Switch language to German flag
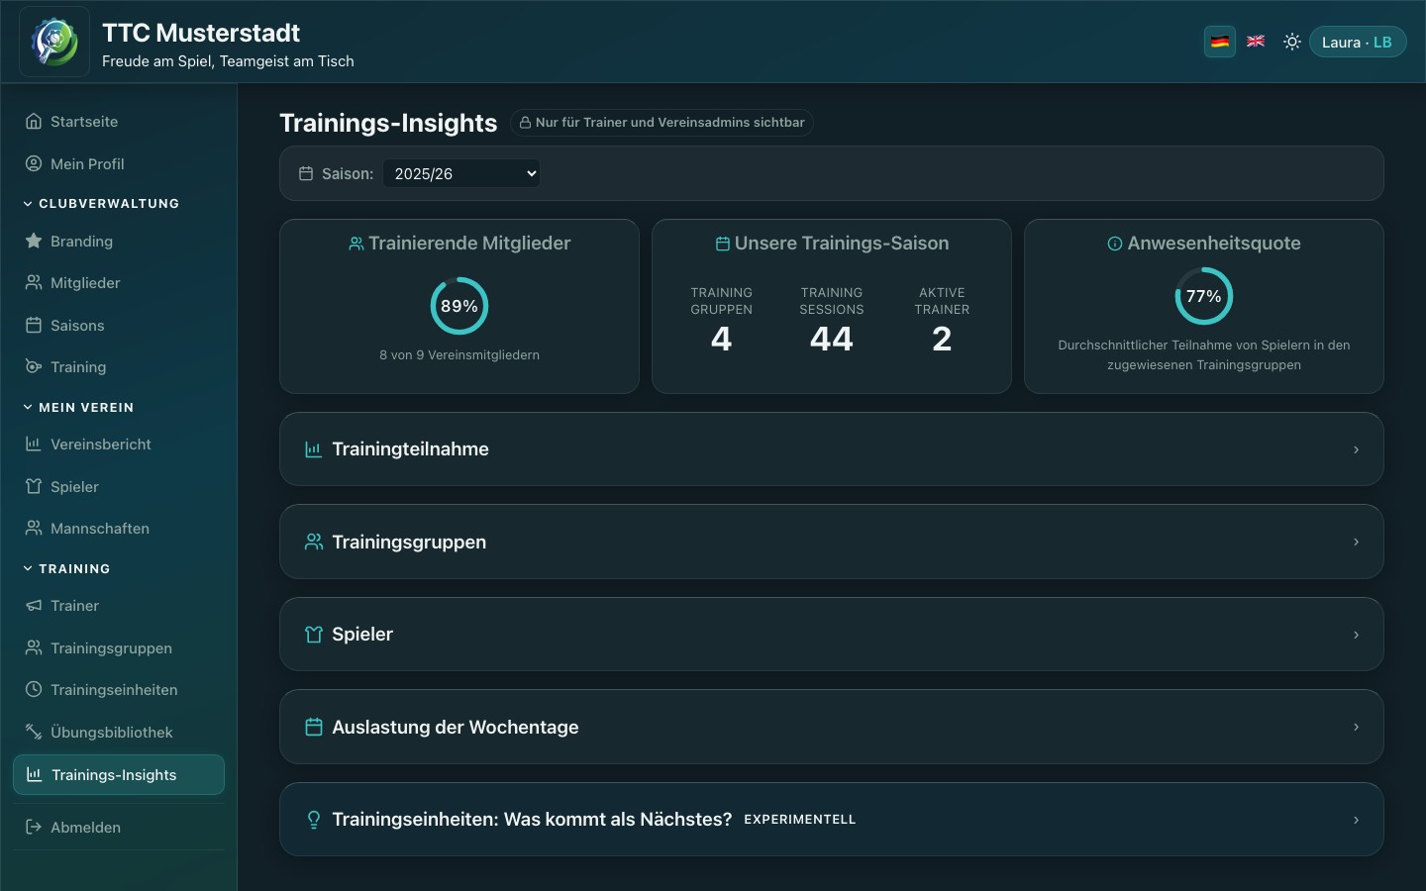This screenshot has height=891, width=1426. (1220, 42)
